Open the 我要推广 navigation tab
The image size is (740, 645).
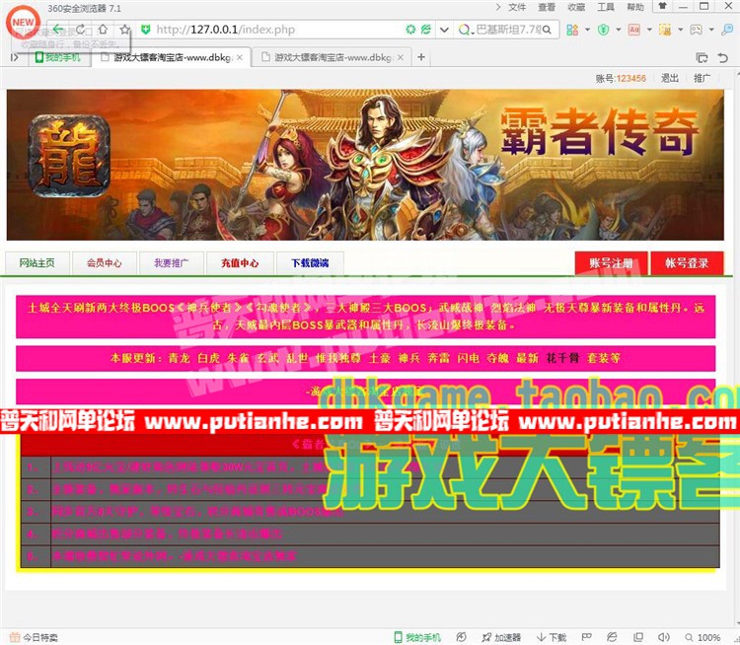pos(172,263)
